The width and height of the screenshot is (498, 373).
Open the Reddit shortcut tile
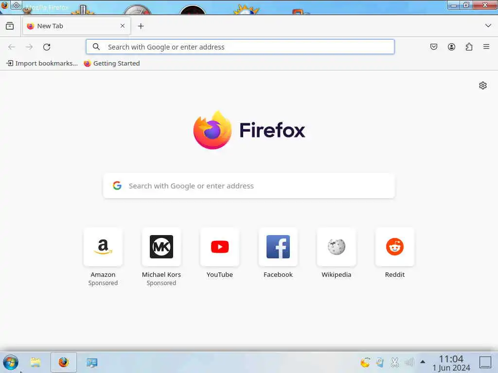pyautogui.click(x=395, y=247)
